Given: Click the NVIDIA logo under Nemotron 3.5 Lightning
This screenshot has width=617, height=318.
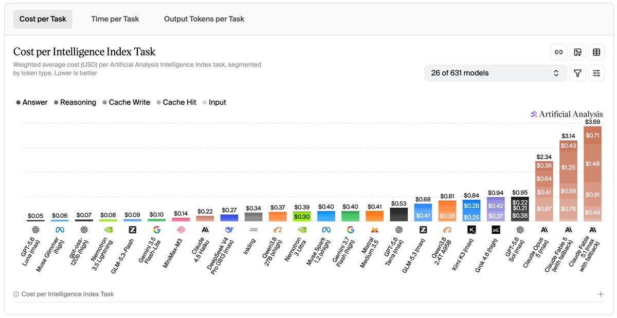Looking at the screenshot, I should click(108, 230).
